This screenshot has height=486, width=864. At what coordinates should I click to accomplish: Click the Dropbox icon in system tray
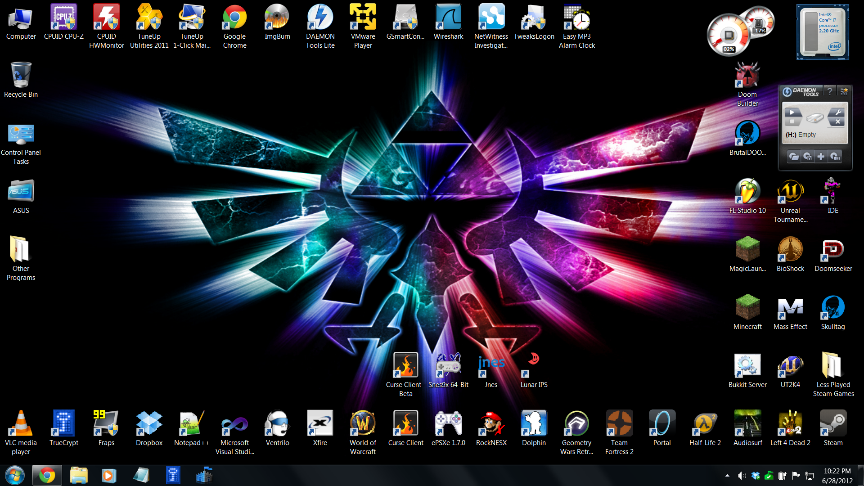(x=756, y=476)
